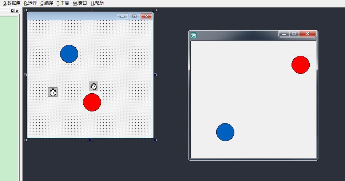
Task: Open the T.工具 menu
Action: click(63, 3)
